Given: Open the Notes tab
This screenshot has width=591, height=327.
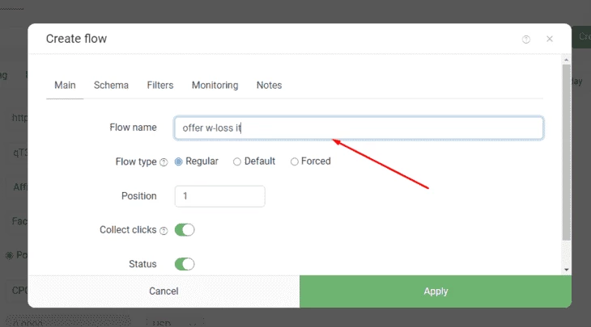Looking at the screenshot, I should click(269, 86).
